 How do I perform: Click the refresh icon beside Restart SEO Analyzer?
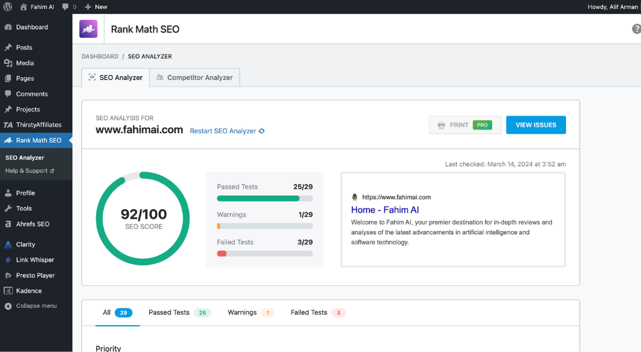click(262, 131)
